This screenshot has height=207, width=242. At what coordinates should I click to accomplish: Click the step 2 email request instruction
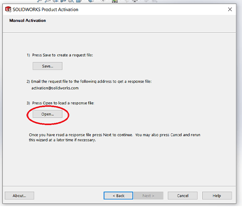[89, 81]
